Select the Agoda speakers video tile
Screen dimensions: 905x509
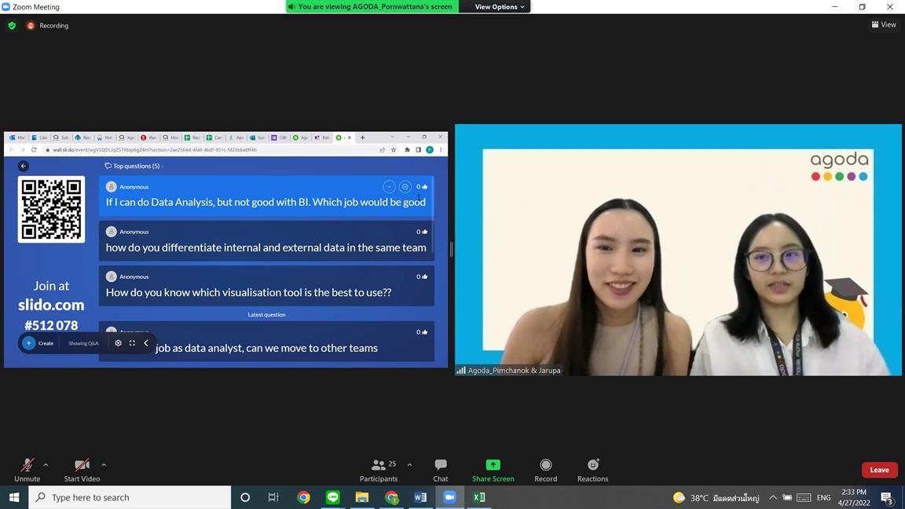click(x=677, y=250)
